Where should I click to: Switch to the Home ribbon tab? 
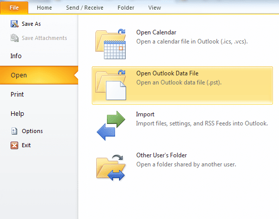[x=44, y=8]
